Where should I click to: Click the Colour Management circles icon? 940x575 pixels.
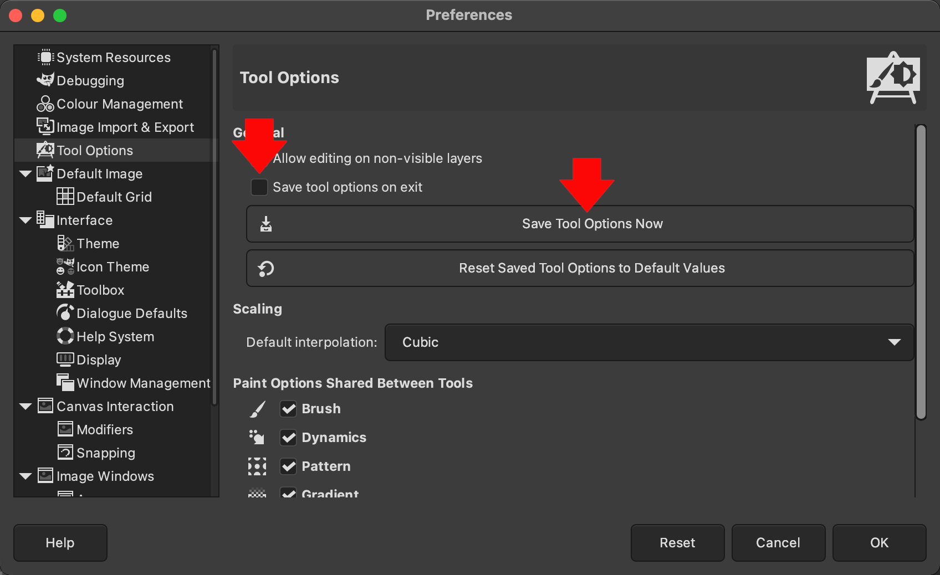[x=45, y=104]
